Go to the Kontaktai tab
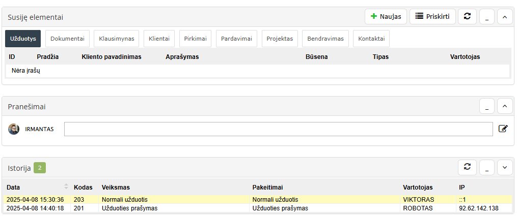Screen dimensions: 517x217 pos(371,39)
